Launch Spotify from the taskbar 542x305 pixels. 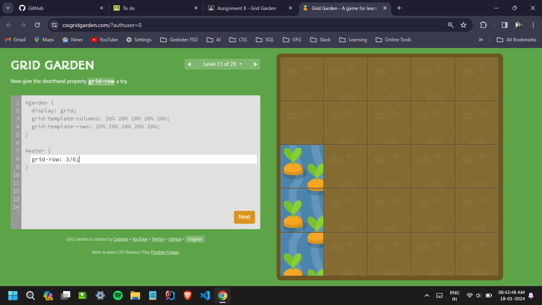(118, 295)
